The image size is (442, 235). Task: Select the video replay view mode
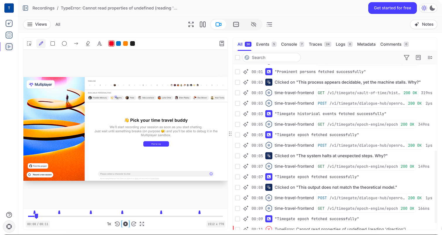click(x=219, y=25)
